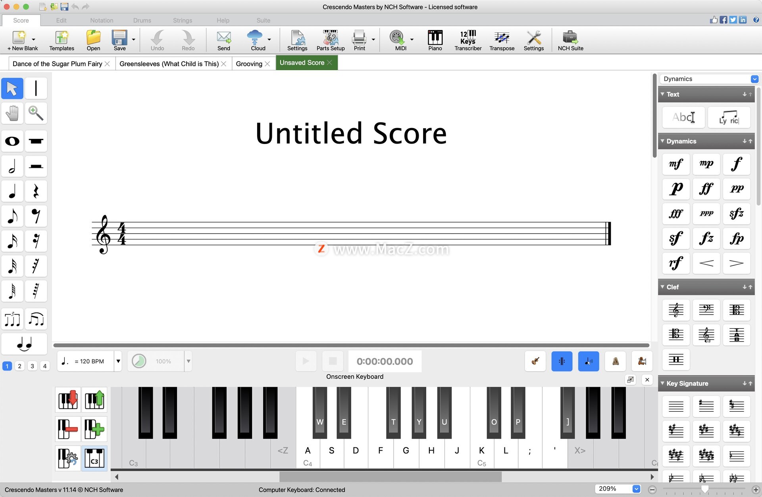Select the sixteenth note tool
762x497 pixels.
tap(12, 241)
